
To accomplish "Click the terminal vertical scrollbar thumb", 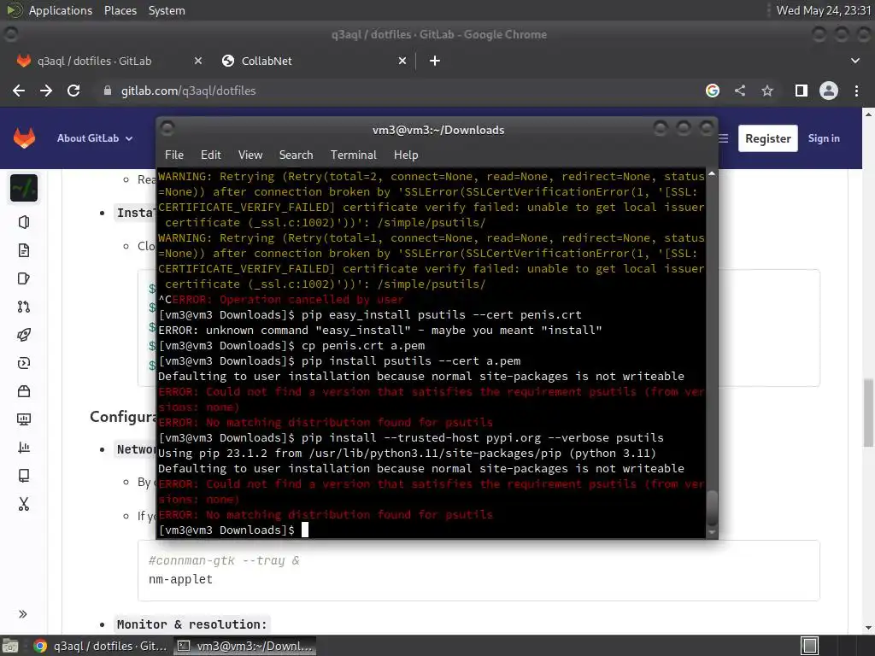I will click(x=712, y=507).
